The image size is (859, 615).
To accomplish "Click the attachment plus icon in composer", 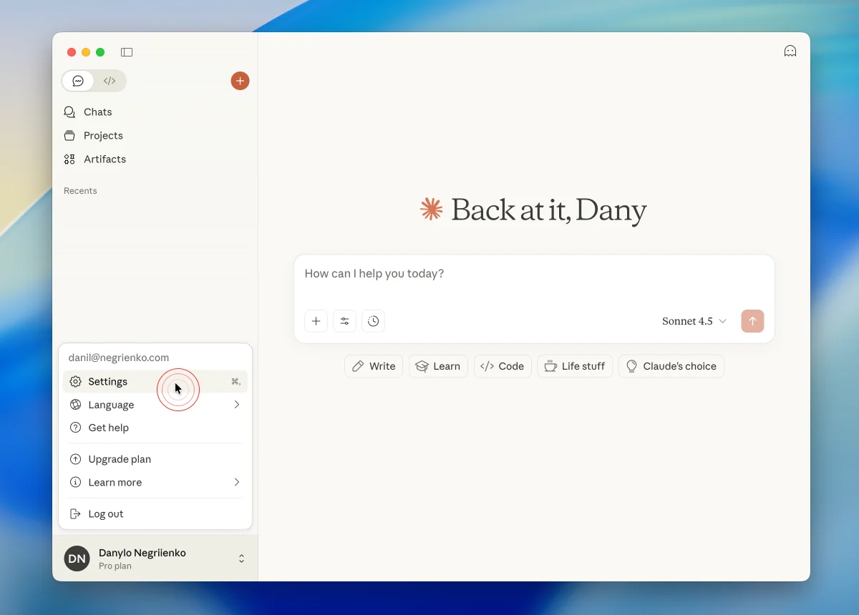I will [316, 321].
